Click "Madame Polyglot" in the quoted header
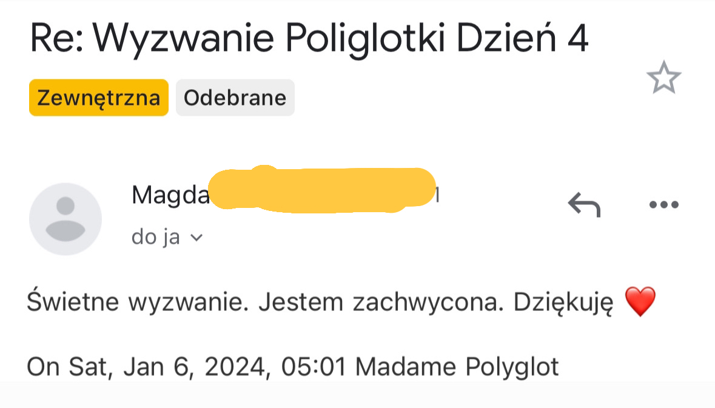 click(x=457, y=367)
